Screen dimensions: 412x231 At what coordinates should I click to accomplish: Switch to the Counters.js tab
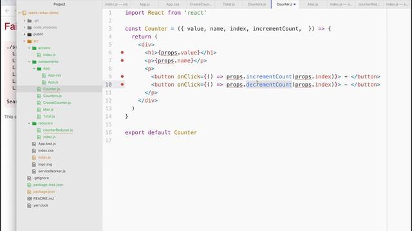point(257,4)
